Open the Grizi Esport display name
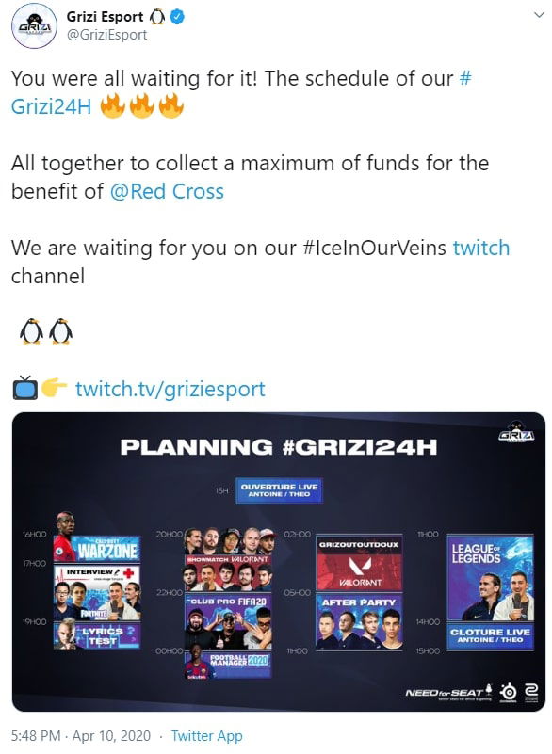Screen dimensions: 552x754 (x=105, y=17)
